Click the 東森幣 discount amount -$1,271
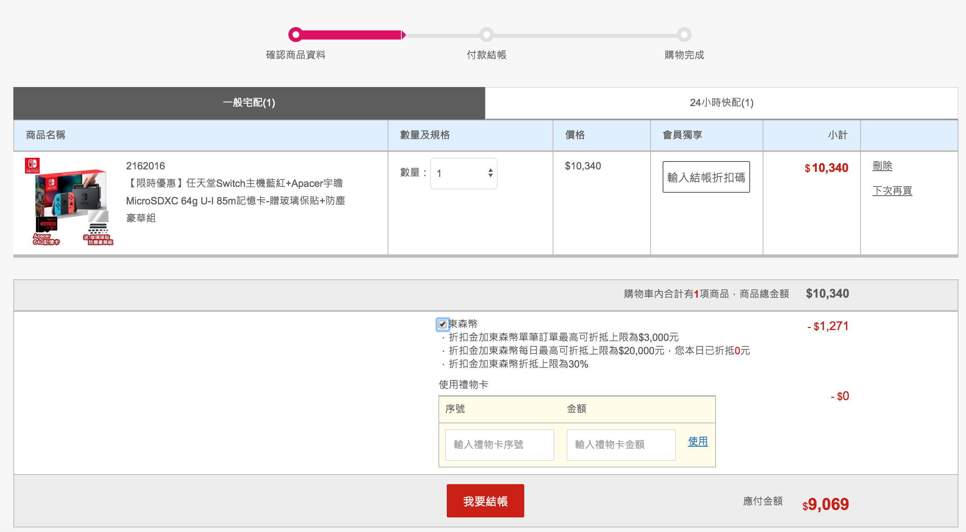 [x=828, y=326]
